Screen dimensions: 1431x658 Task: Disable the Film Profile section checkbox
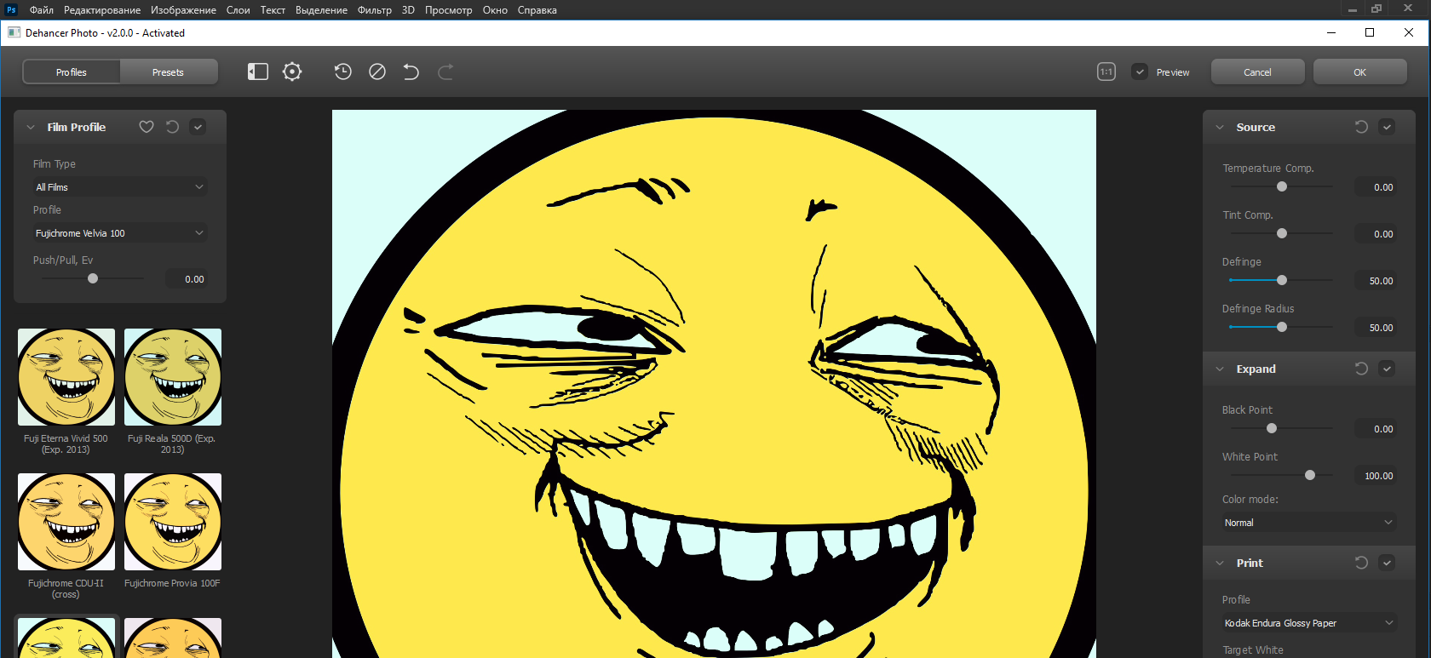[x=198, y=127]
